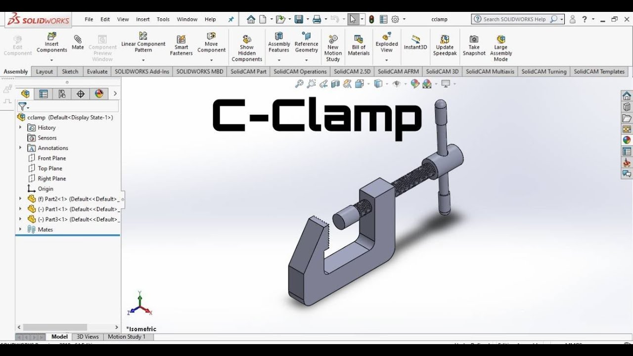Click Smart Fasteners icon
This screenshot has height=356, width=633.
pos(181,45)
